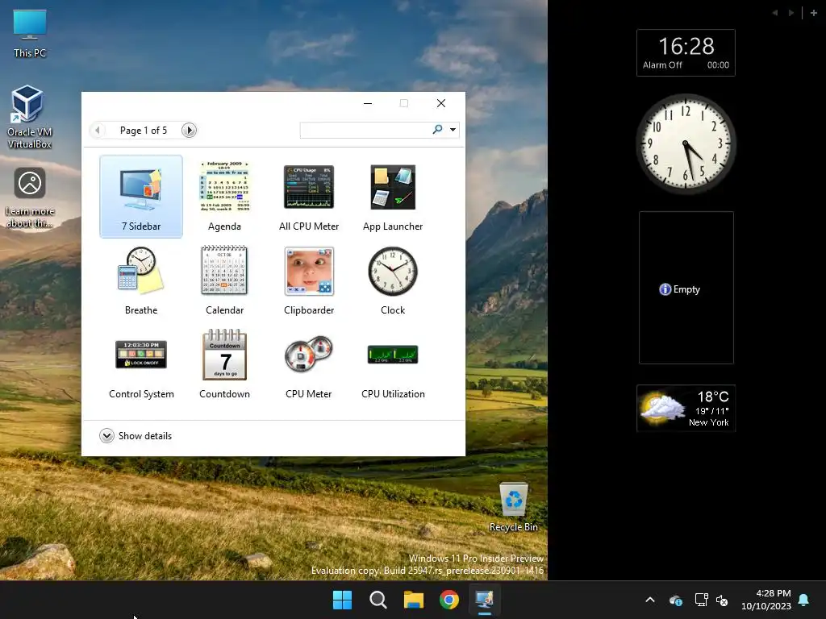Select the Calendar gadget icon

[x=224, y=271]
